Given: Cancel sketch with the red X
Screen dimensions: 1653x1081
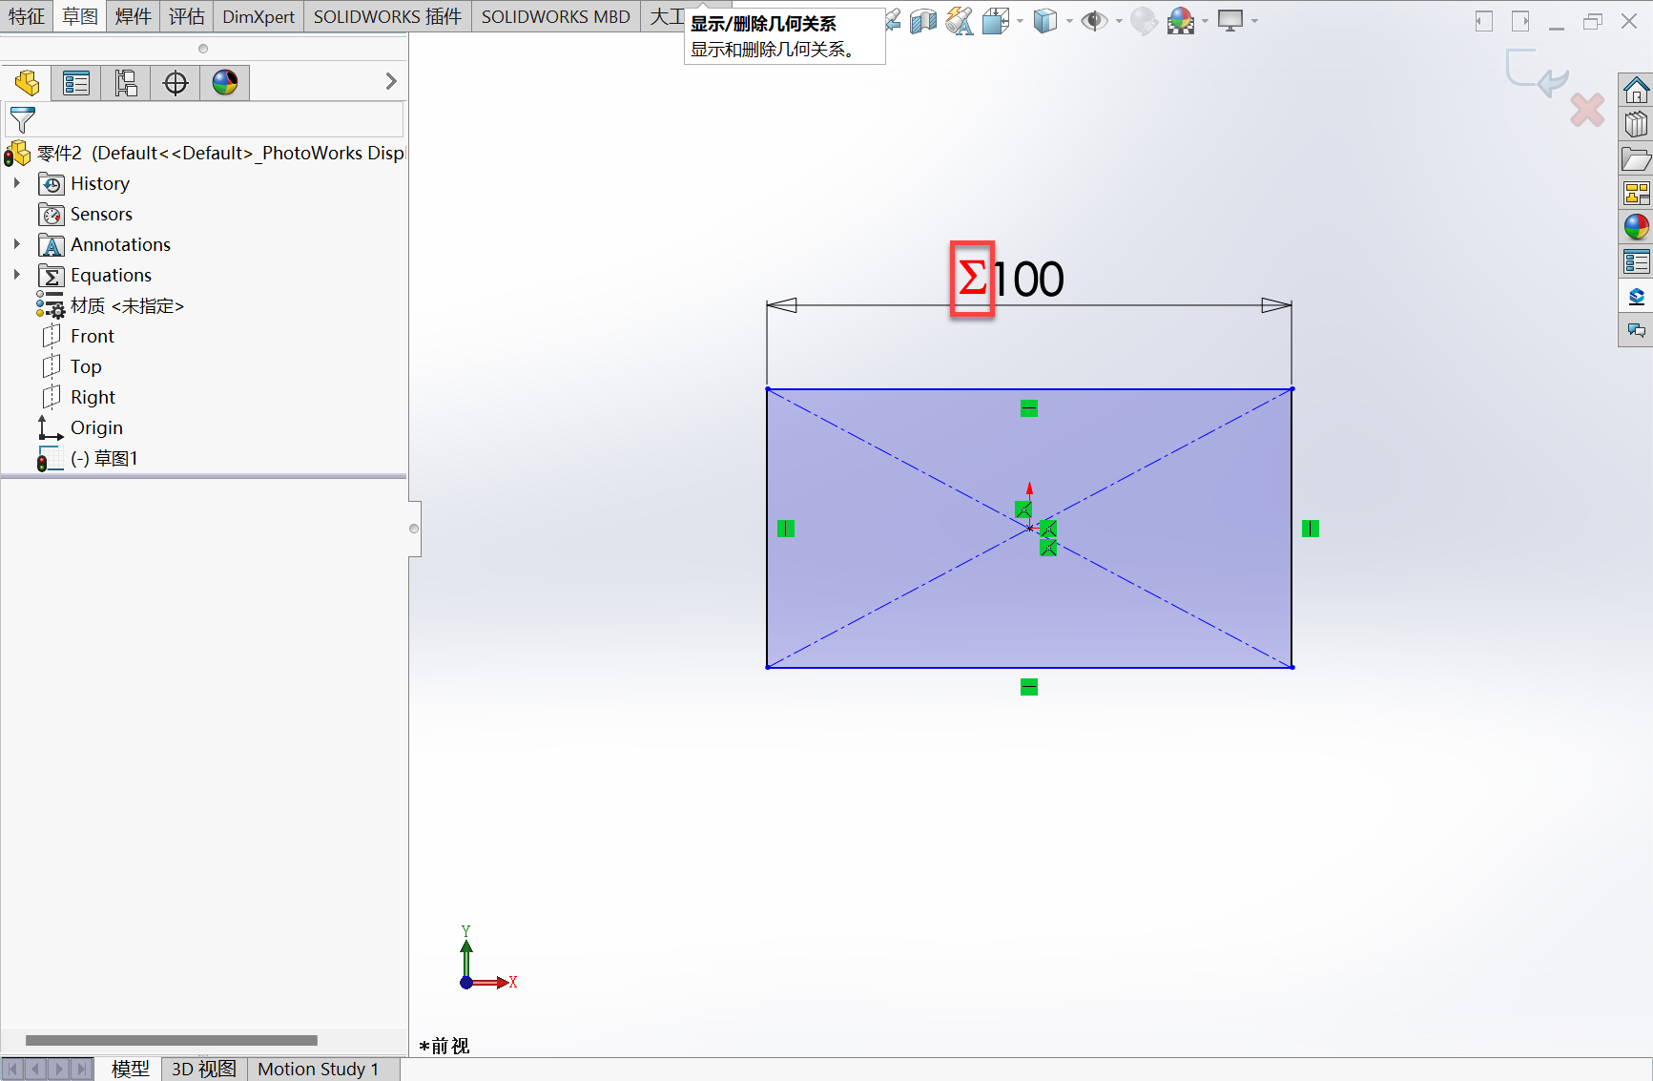Looking at the screenshot, I should tap(1587, 111).
